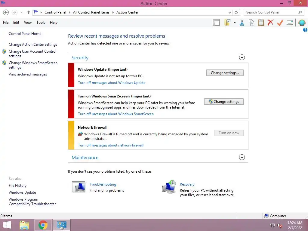
Task: Click the network tray icon
Action: 273,225
